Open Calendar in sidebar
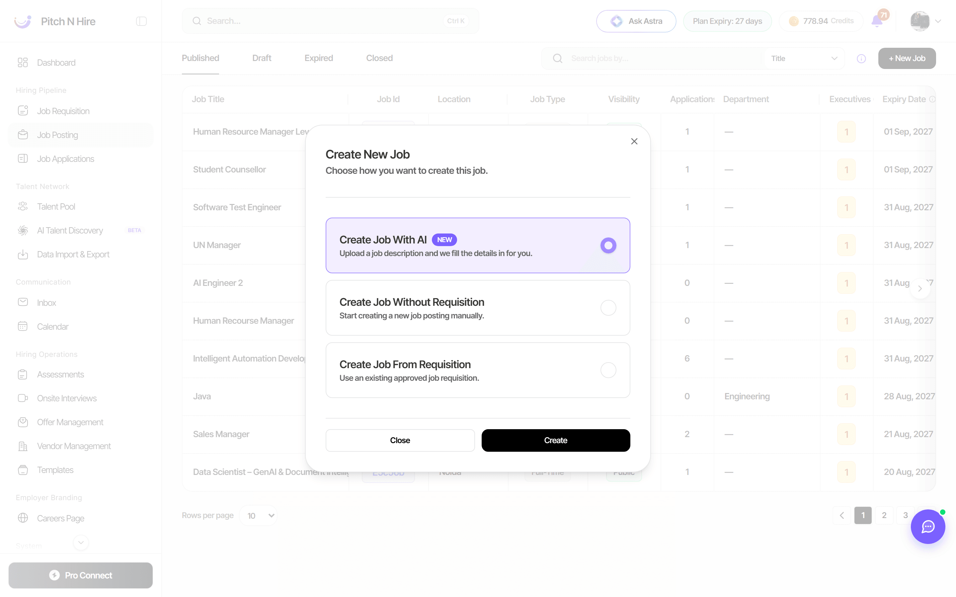Screen dimensions: 956x597 81,327
